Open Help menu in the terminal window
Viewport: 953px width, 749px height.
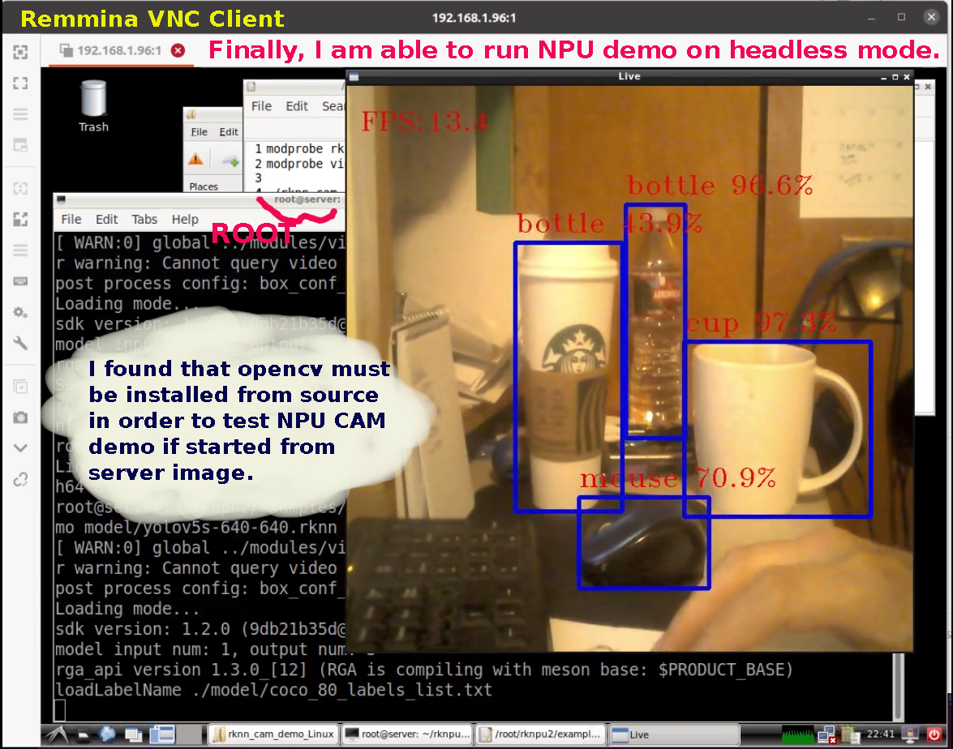[x=185, y=220]
